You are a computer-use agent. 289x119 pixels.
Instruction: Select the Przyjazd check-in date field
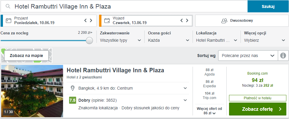pos(49,21)
